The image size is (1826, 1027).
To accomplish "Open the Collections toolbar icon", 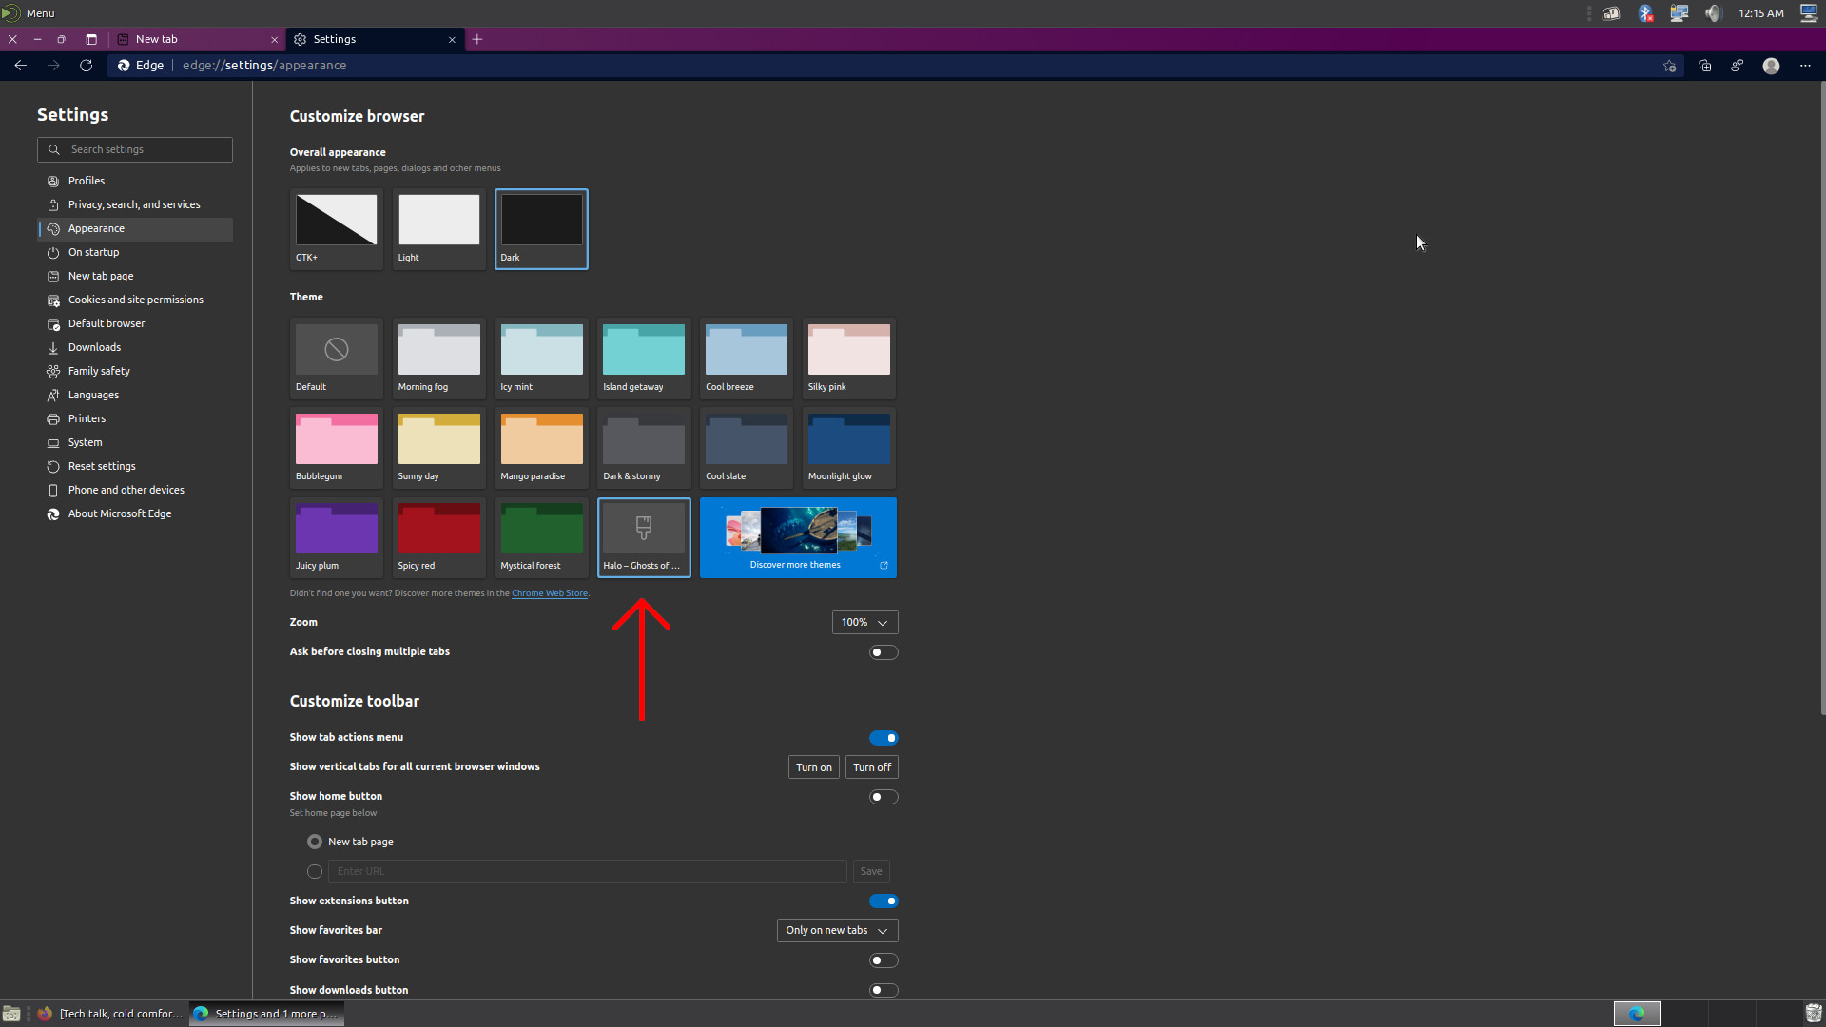I will (x=1704, y=66).
